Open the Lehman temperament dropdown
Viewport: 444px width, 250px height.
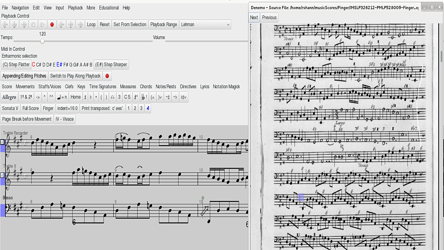[205, 25]
